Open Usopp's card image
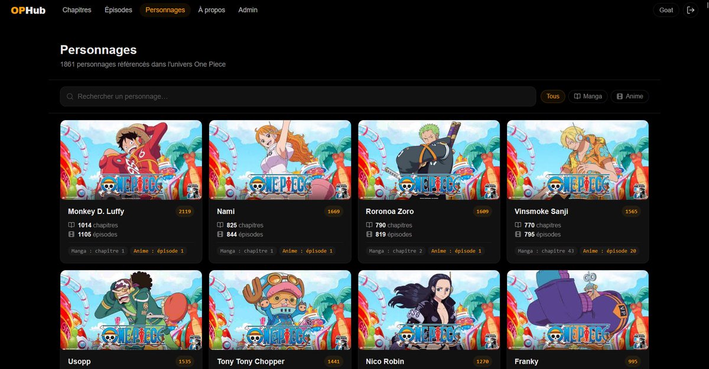The width and height of the screenshot is (709, 369). pos(131,310)
